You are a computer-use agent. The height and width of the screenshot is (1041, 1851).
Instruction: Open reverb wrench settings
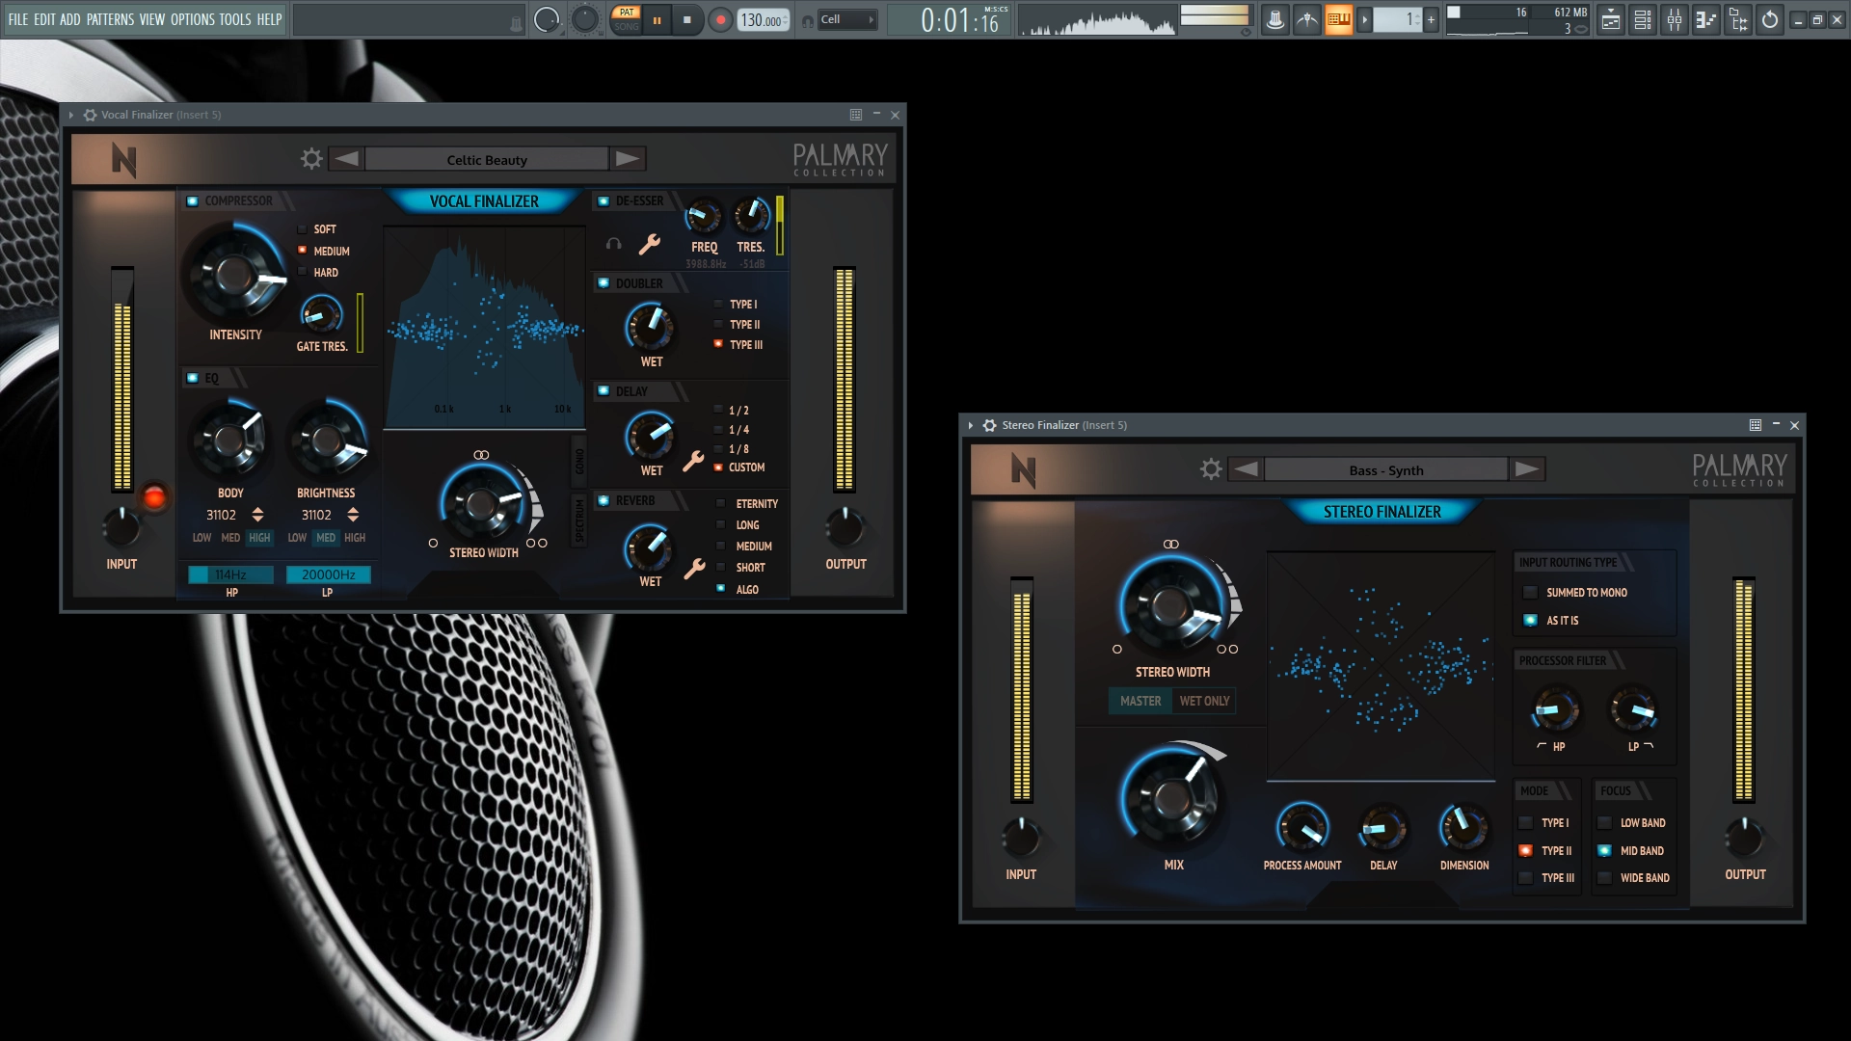[x=695, y=569]
